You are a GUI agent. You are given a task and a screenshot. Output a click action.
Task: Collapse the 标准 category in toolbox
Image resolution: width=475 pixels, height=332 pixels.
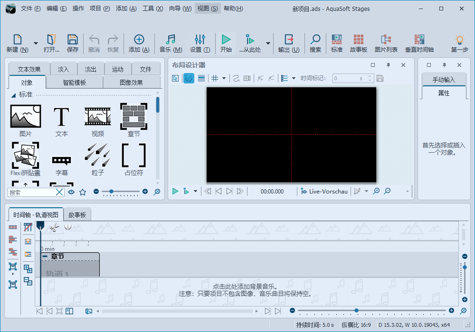(13, 95)
